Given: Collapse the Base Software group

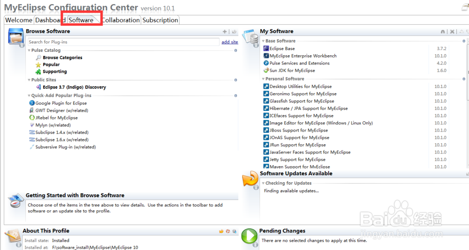Looking at the screenshot, I should pos(263,41).
